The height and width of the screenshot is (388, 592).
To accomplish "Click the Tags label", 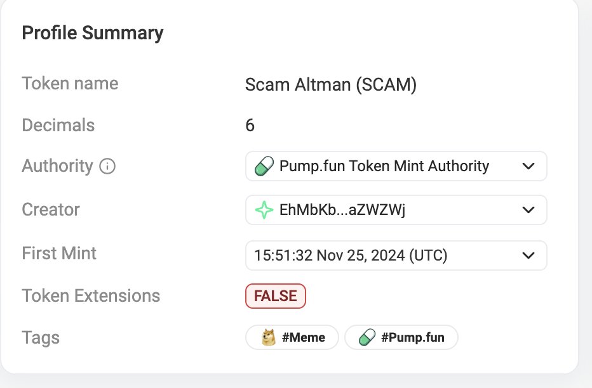I will [41, 338].
